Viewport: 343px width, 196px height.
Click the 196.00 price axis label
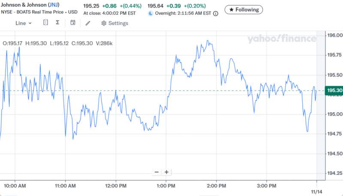(334, 35)
